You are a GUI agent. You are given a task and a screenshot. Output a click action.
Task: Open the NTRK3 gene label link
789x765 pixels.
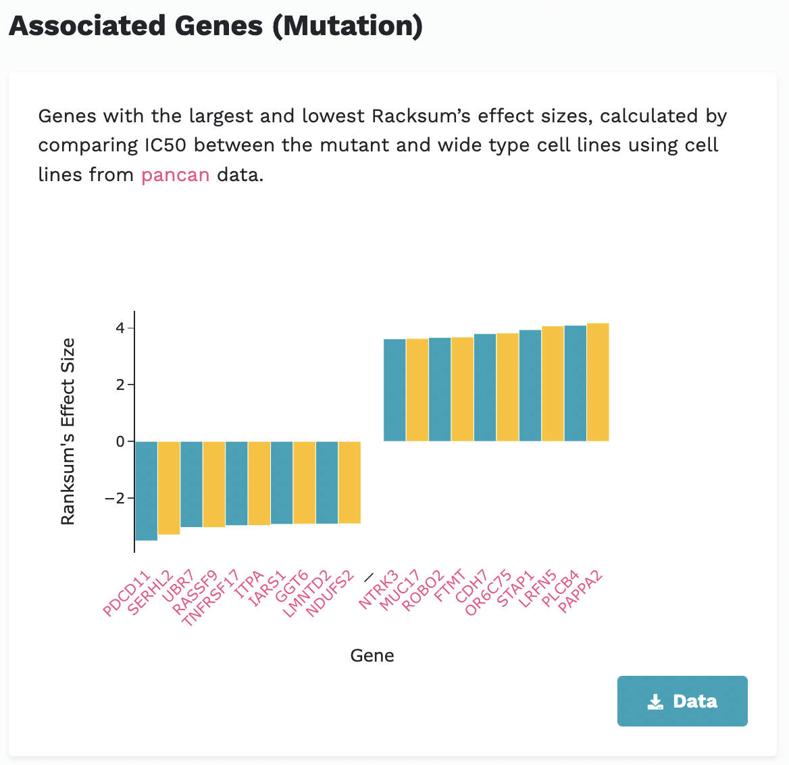(378, 590)
